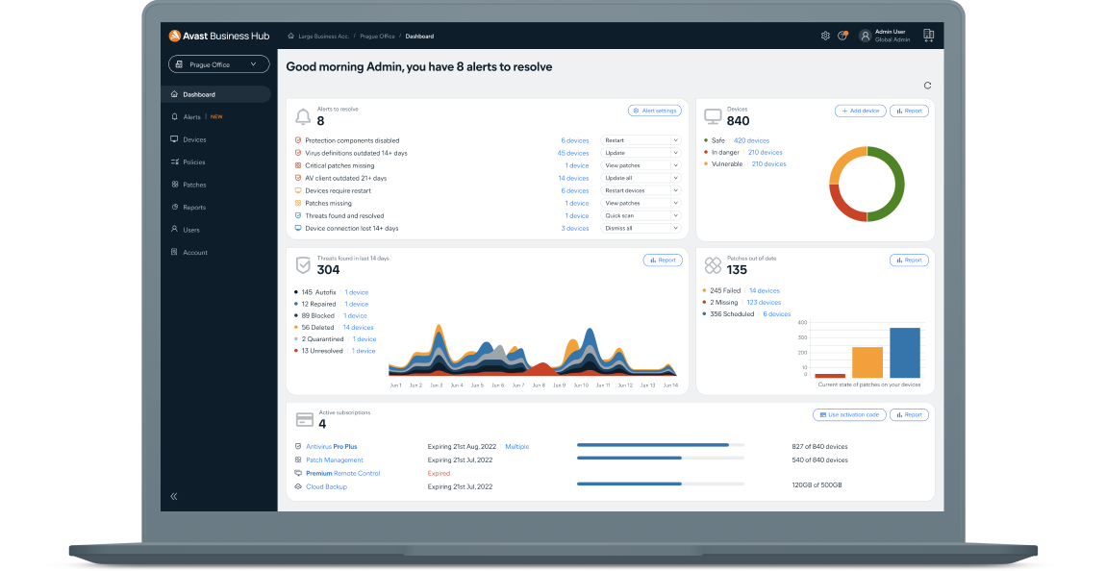The image size is (1106, 571).
Task: Click the refresh icon above the dashboard cards
Action: [x=926, y=85]
